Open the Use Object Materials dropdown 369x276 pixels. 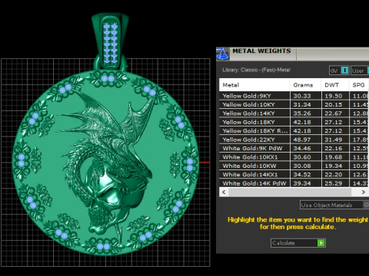pos(334,205)
